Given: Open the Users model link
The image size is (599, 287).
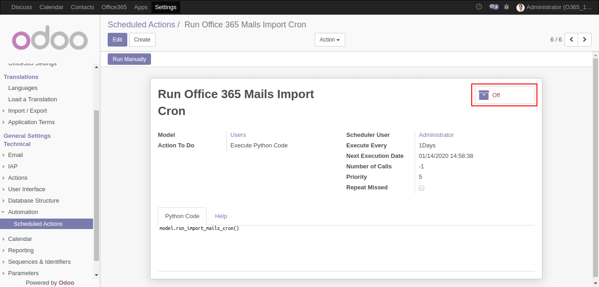Looking at the screenshot, I should [238, 135].
